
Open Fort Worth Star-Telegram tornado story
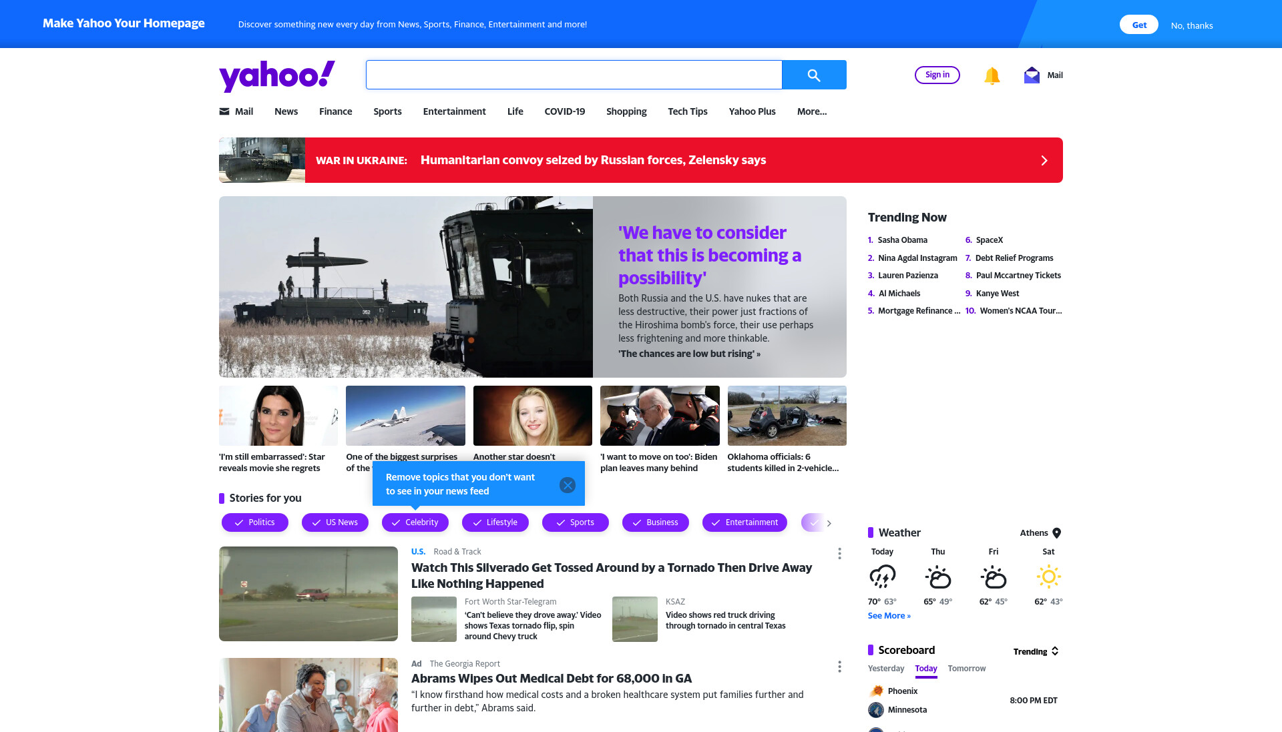point(533,626)
